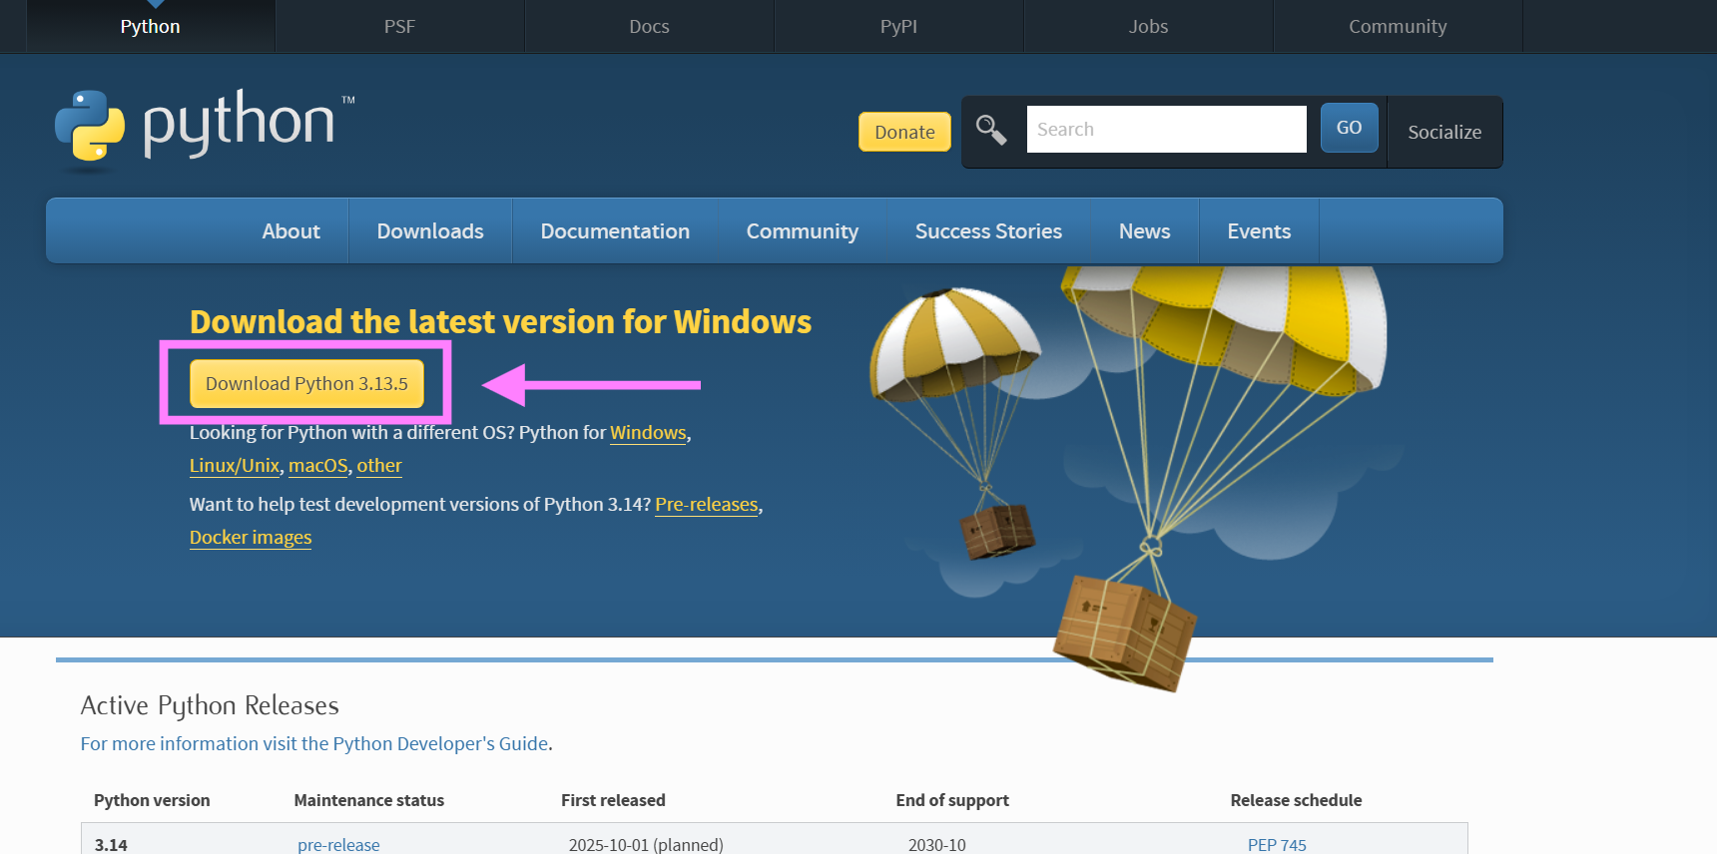Open the PEP 745 link
Viewport: 1717px width, 854px height.
coord(1277,844)
